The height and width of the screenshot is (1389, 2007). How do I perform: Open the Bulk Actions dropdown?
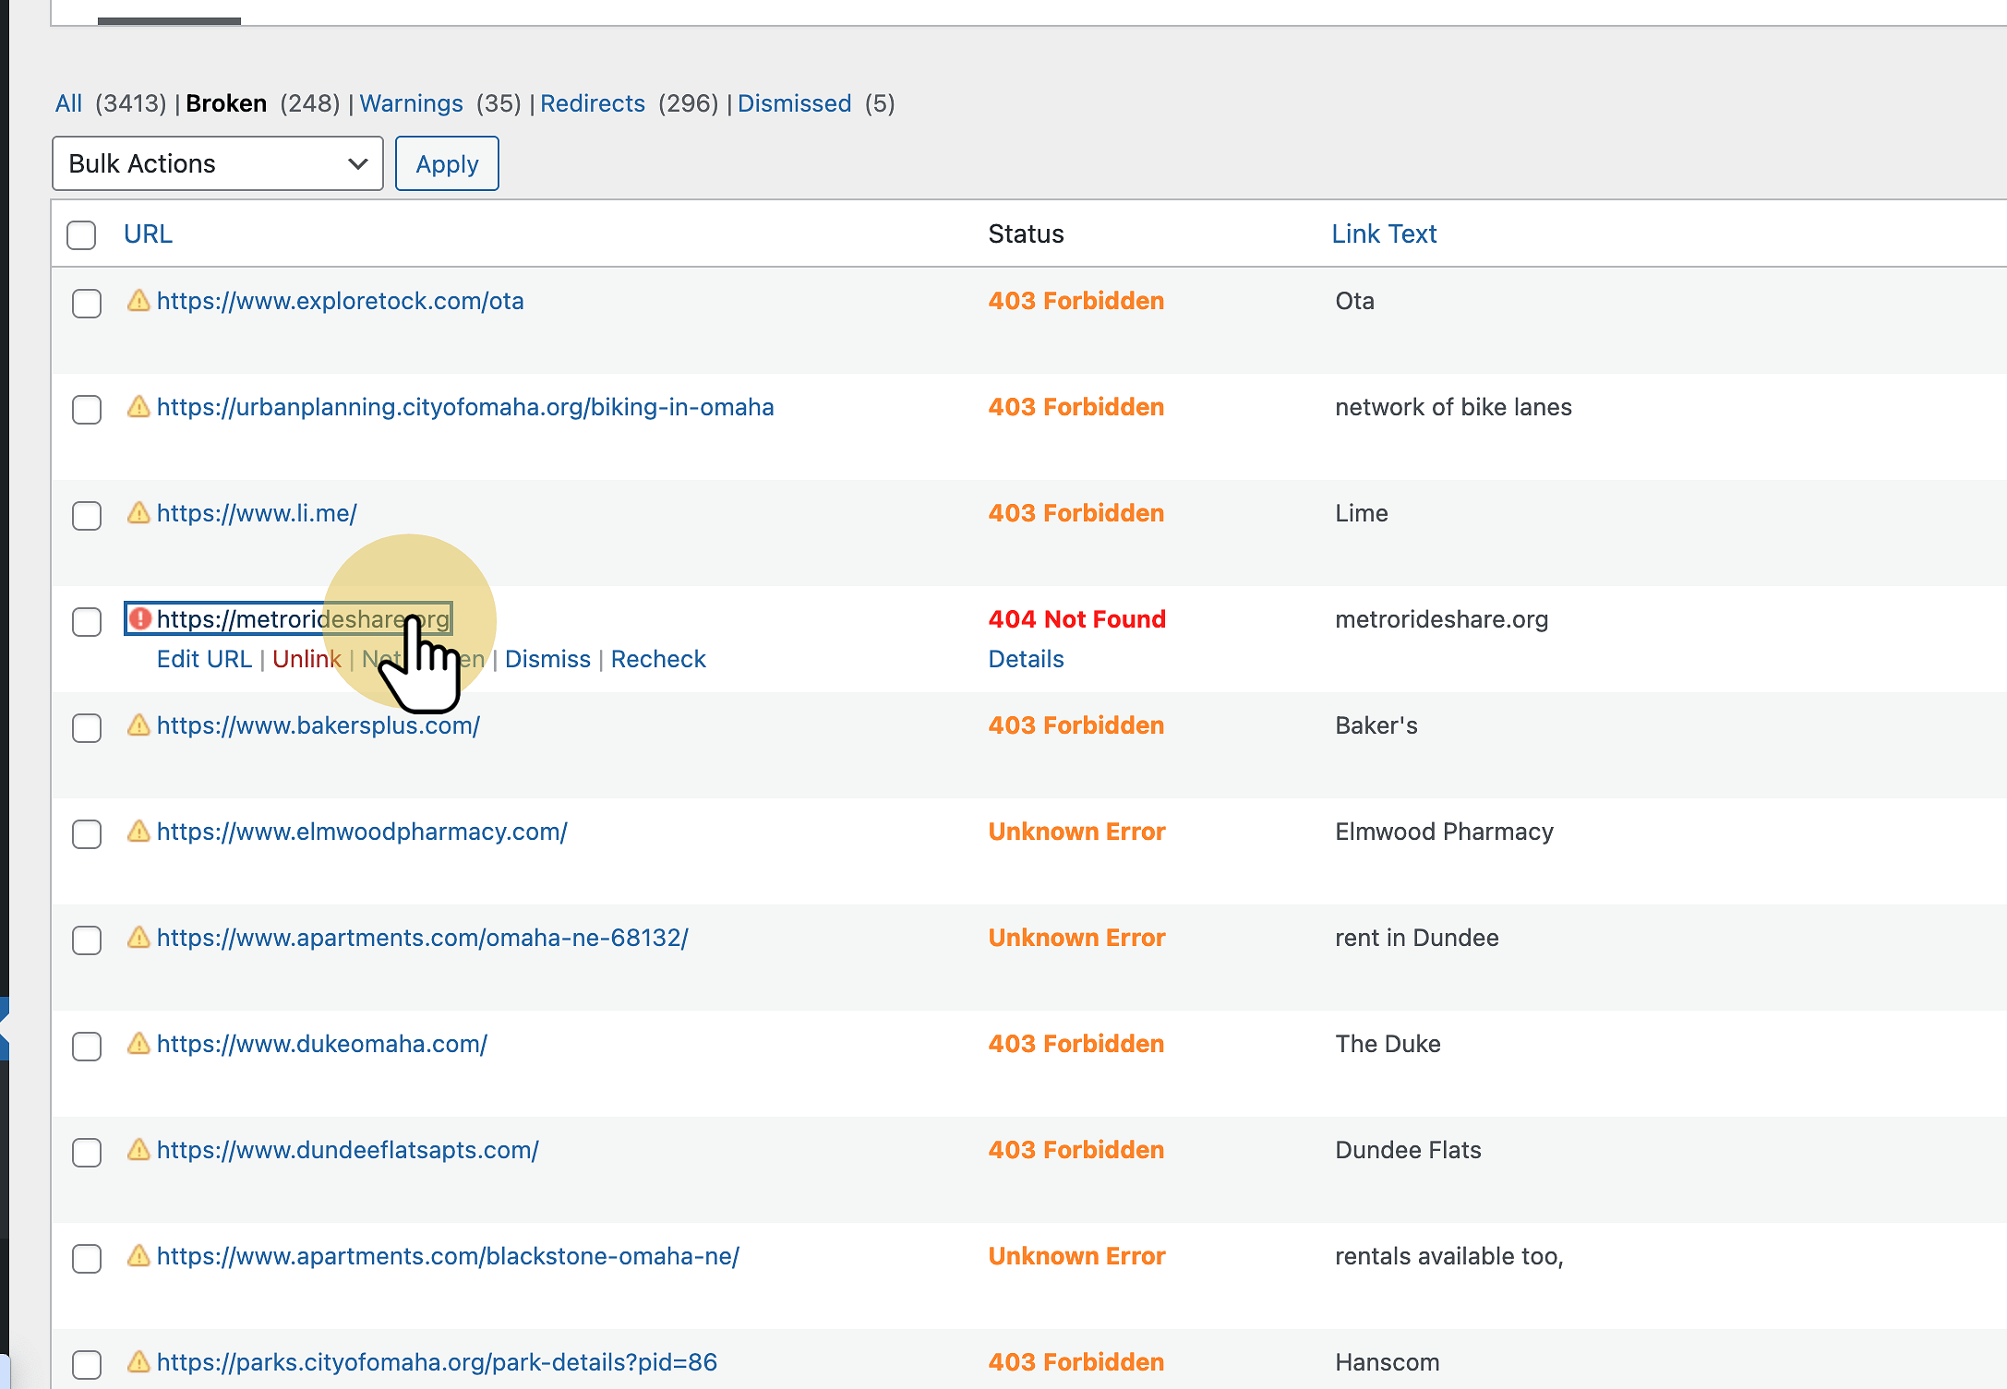[x=217, y=163]
